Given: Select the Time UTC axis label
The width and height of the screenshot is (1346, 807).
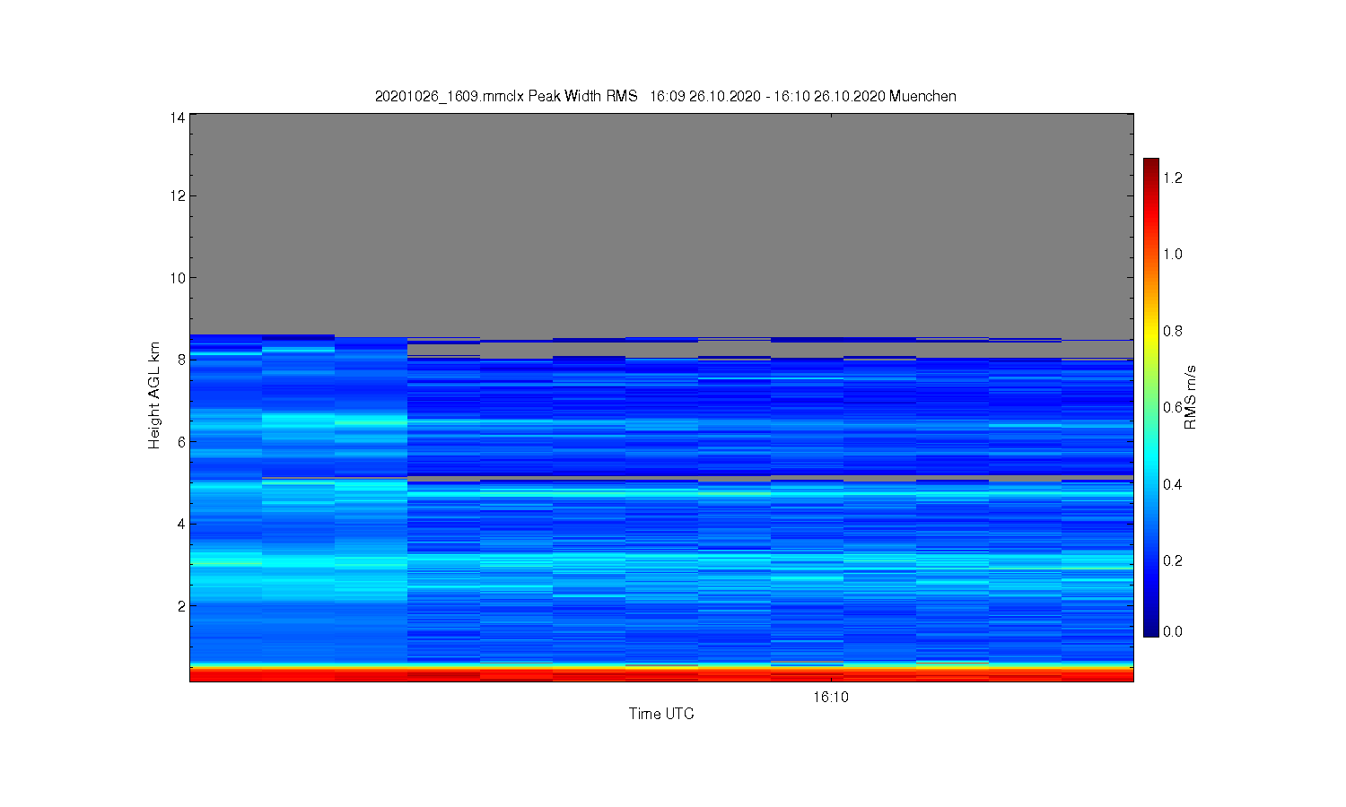Looking at the screenshot, I should tap(661, 714).
